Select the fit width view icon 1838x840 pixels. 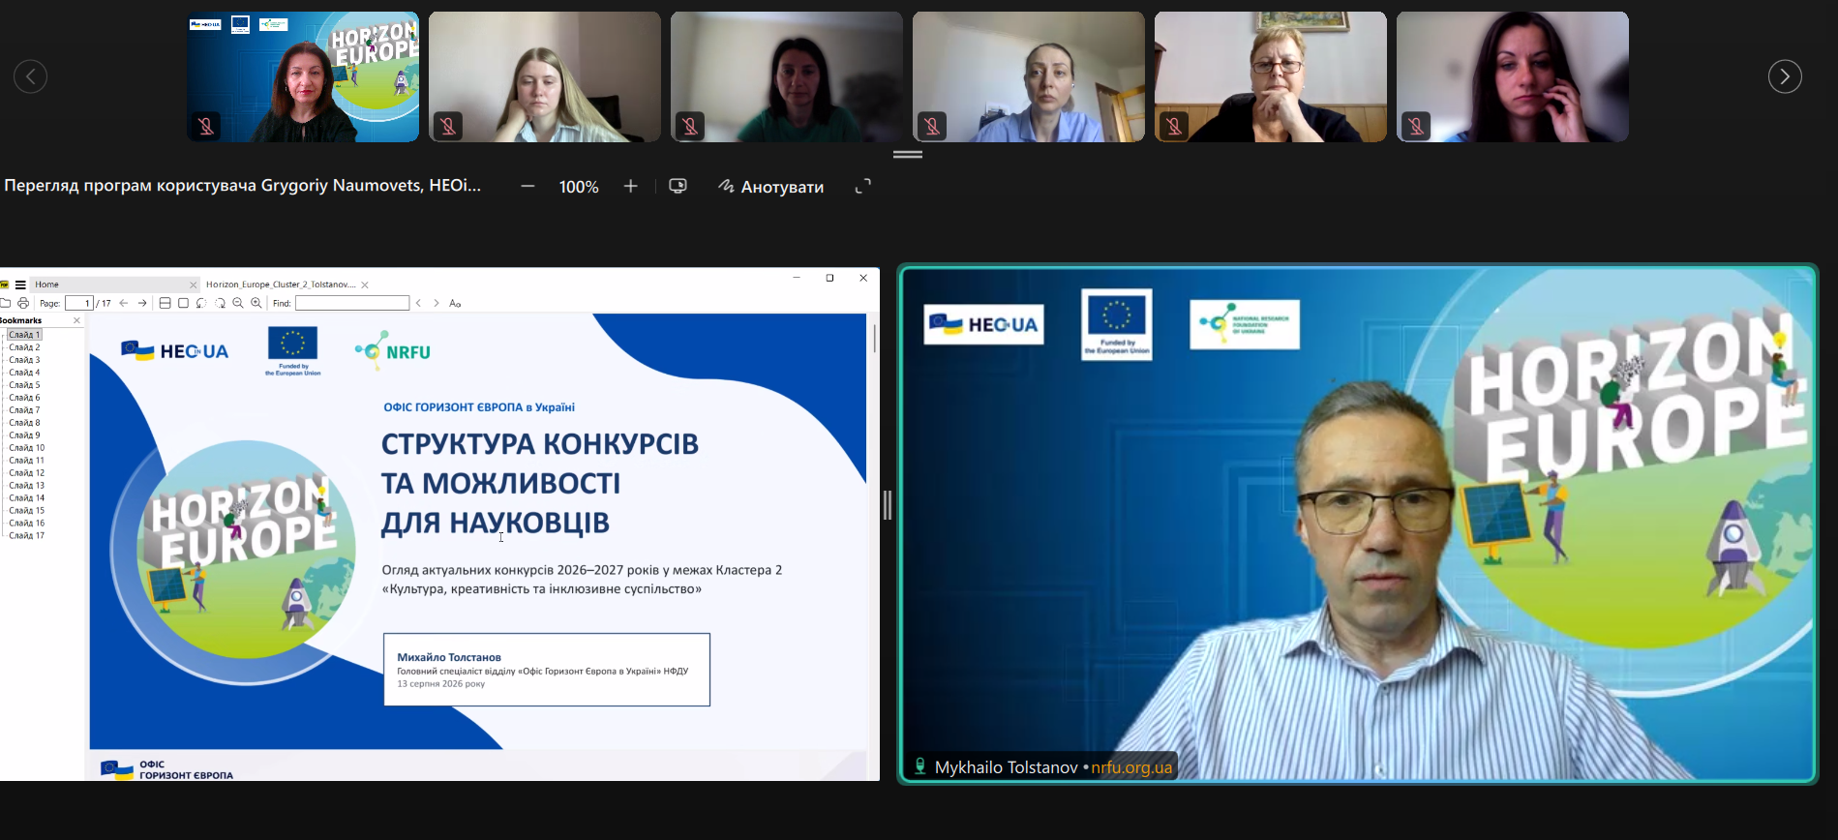click(x=165, y=303)
